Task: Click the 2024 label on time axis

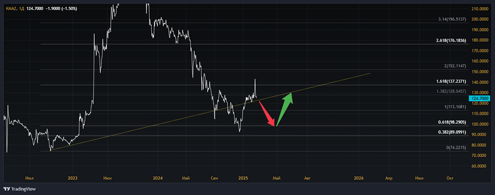Action: [157, 178]
